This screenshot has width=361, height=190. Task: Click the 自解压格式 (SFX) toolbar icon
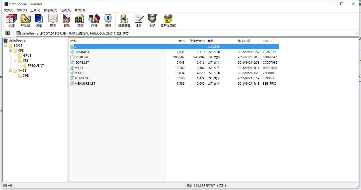[x=168, y=19]
